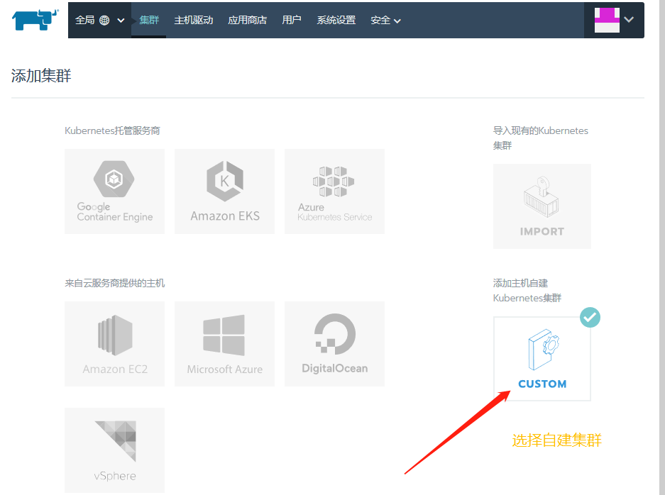Click the user avatar image
665x495 pixels.
click(x=607, y=20)
